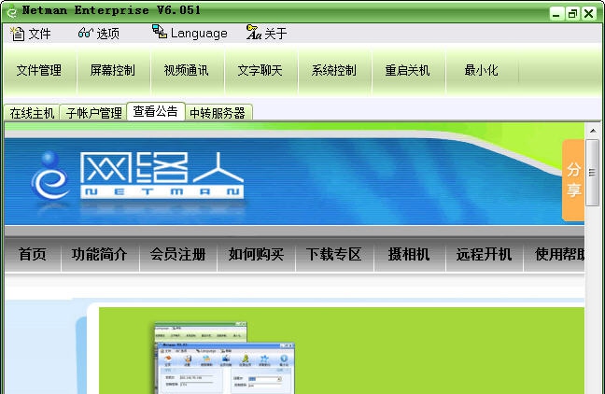This screenshot has width=605, height=394.
Task: Open 如何购买 how to buy link
Action: [256, 254]
